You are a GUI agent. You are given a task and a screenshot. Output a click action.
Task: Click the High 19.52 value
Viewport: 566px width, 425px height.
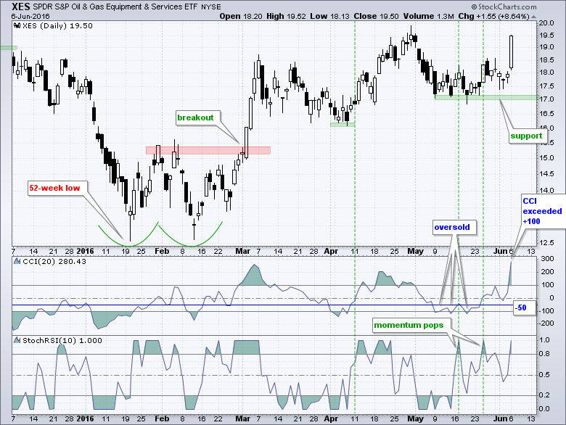click(x=286, y=16)
